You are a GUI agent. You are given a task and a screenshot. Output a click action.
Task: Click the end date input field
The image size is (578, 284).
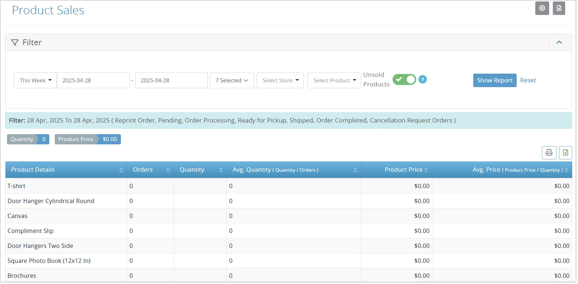pos(171,80)
